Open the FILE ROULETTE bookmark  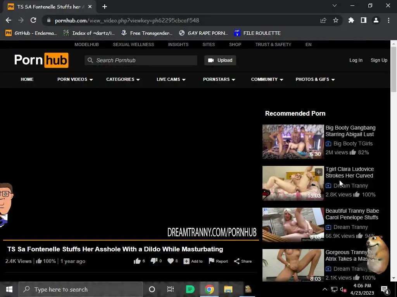click(x=257, y=33)
